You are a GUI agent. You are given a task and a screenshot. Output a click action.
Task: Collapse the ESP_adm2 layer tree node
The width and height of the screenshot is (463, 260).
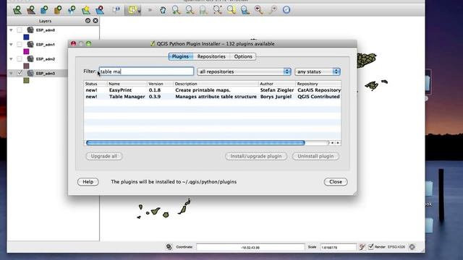(11, 59)
